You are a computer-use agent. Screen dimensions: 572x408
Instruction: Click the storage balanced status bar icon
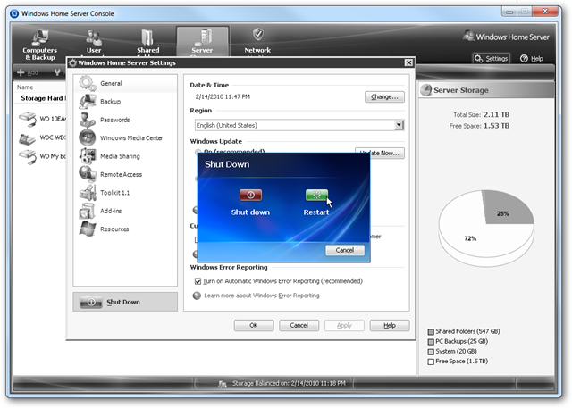[223, 384]
